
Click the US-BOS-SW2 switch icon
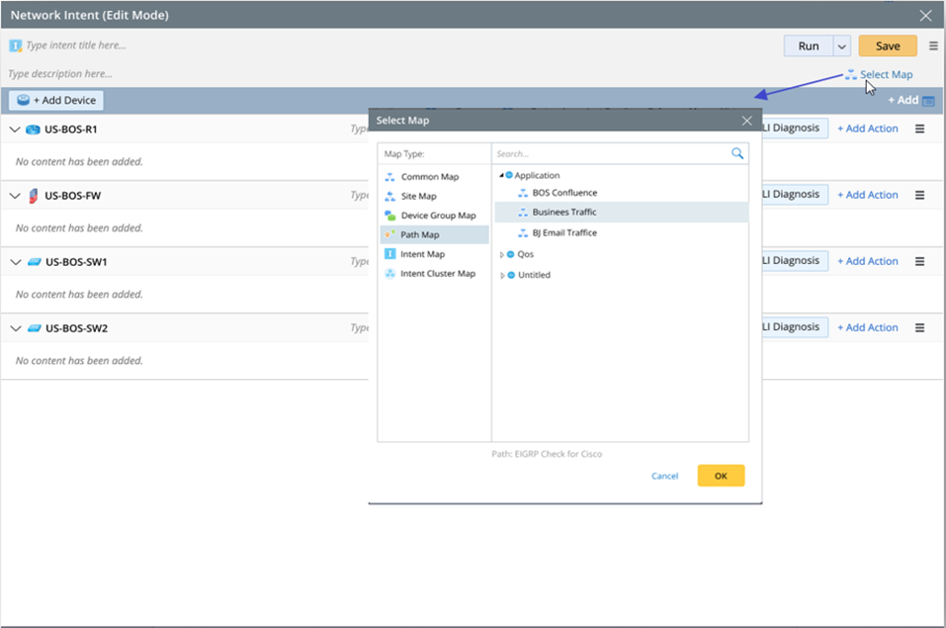(x=35, y=328)
